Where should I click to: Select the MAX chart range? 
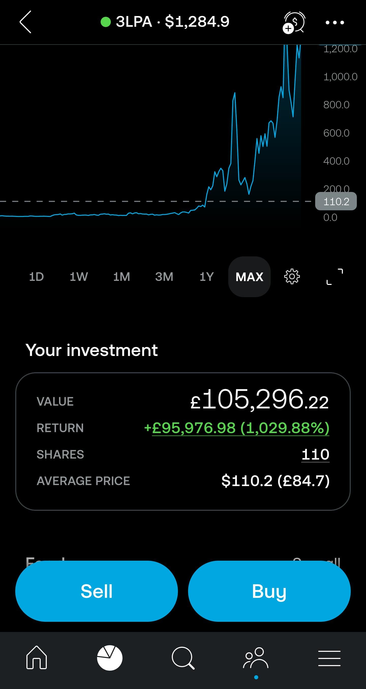249,277
